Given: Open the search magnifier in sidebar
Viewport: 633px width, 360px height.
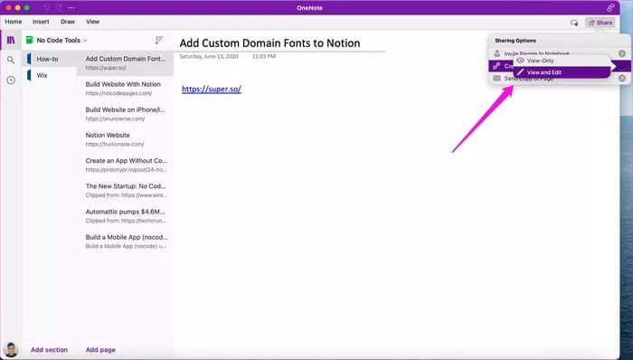Looking at the screenshot, I should [11, 60].
